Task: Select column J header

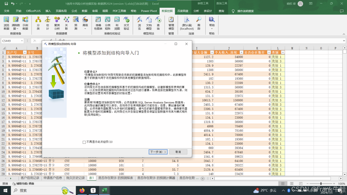Action: 229,48
